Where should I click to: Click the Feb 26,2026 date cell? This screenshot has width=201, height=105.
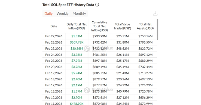[x=54, y=42]
